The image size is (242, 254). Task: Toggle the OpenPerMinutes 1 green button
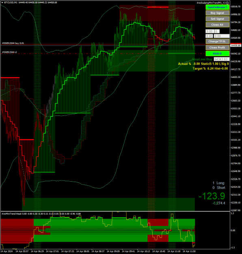[217, 7]
